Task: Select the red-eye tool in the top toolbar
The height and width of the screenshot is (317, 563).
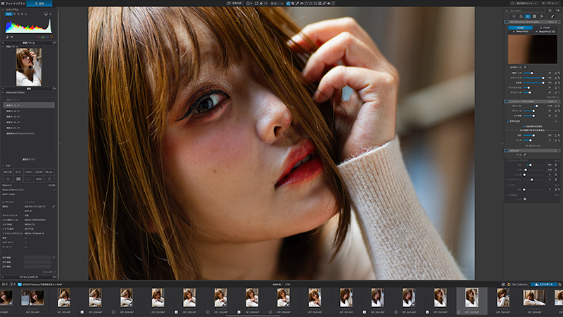Action: click(329, 4)
